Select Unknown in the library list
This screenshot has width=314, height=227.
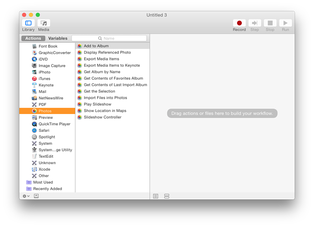pos(47,163)
